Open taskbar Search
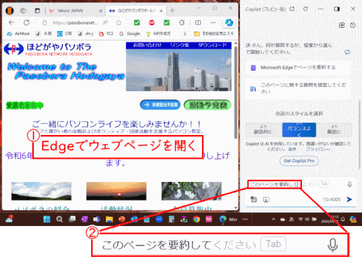 point(59,219)
